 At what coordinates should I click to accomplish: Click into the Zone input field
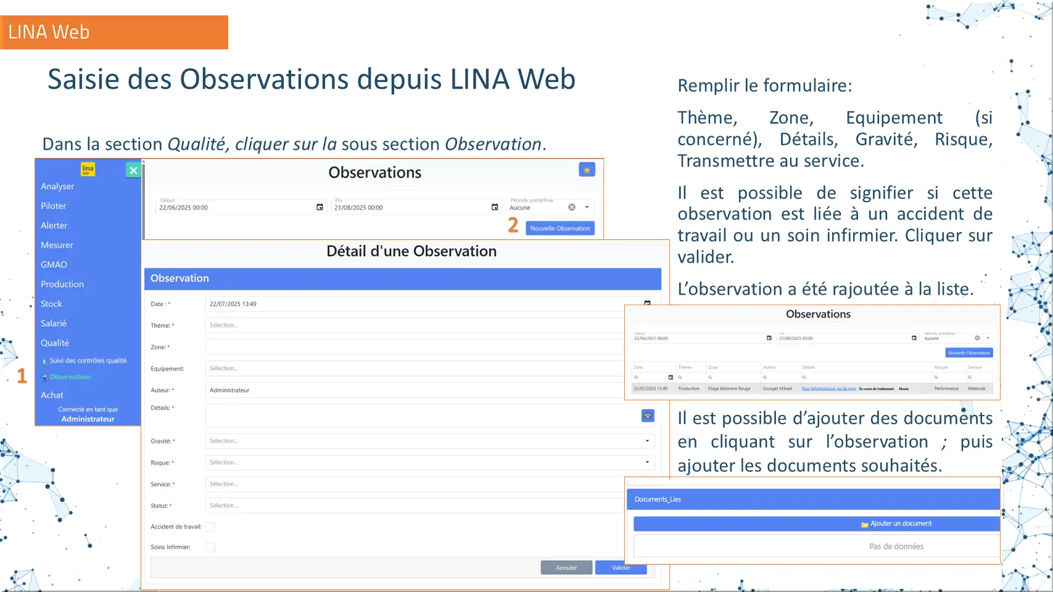tap(413, 347)
